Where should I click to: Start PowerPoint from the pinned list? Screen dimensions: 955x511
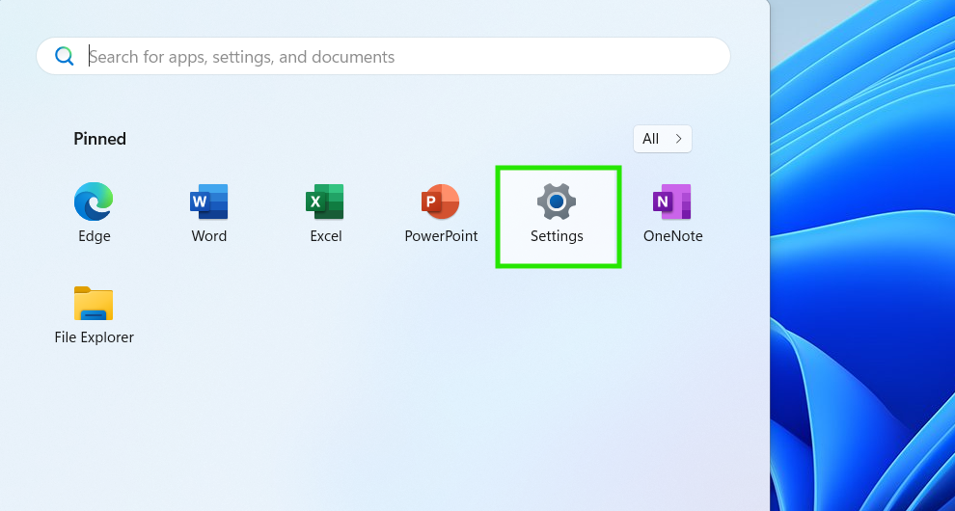point(441,213)
